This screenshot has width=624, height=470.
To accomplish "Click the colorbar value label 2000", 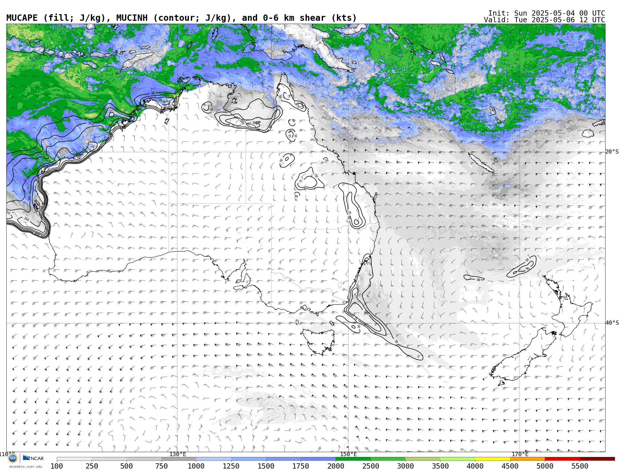I will [336, 466].
